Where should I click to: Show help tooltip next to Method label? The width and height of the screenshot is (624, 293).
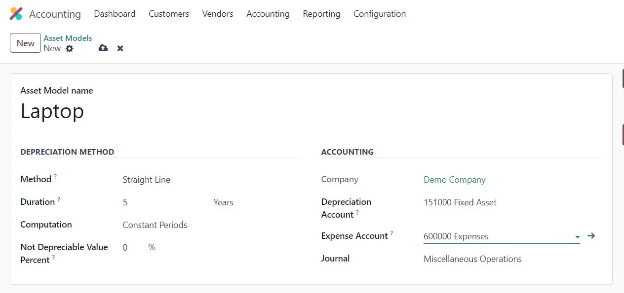(x=55, y=176)
